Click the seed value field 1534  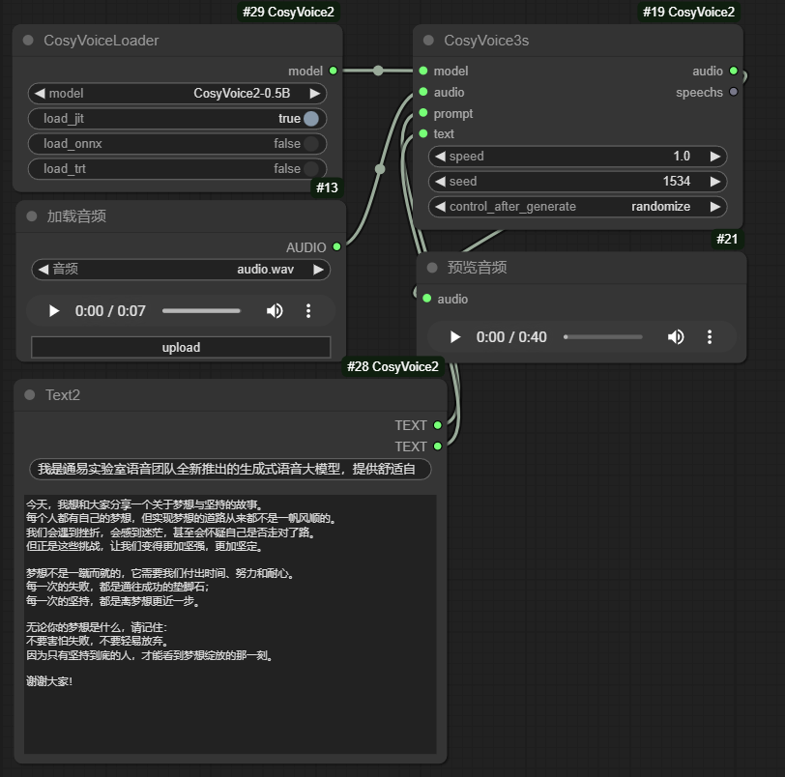(x=578, y=181)
